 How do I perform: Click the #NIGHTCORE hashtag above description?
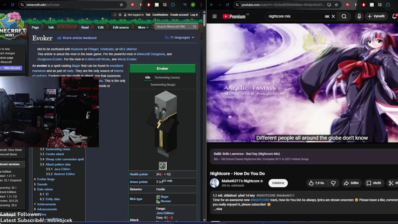(x=266, y=195)
